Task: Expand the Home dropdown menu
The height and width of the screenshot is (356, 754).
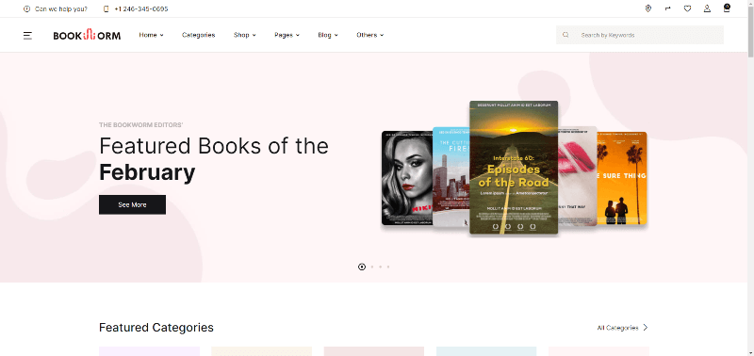Action: tap(151, 35)
